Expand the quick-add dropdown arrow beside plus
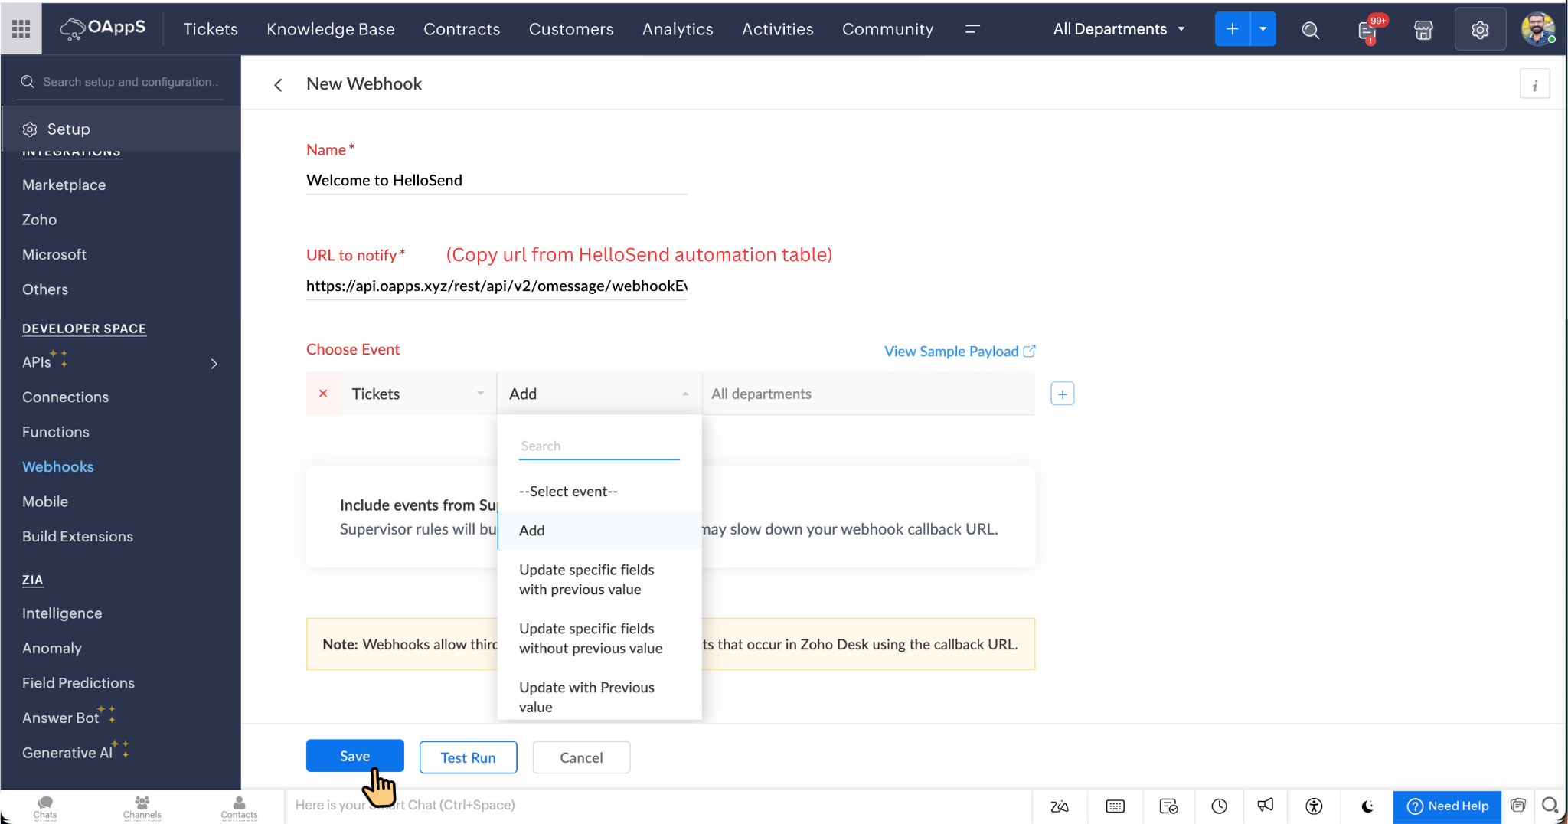1568x824 pixels. [1263, 29]
